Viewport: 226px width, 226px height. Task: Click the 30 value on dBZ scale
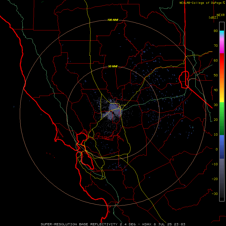pyautogui.click(x=216, y=105)
